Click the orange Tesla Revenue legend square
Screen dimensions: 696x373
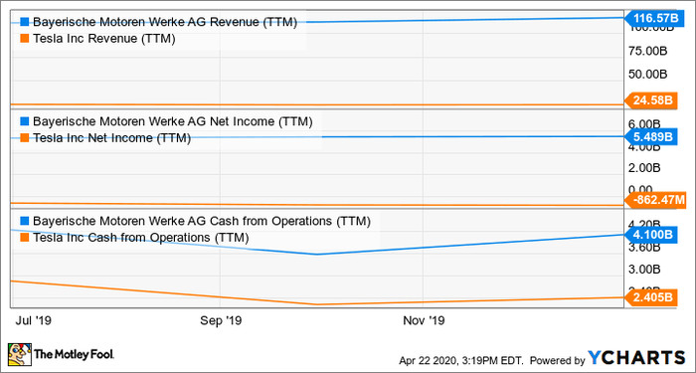(x=25, y=39)
